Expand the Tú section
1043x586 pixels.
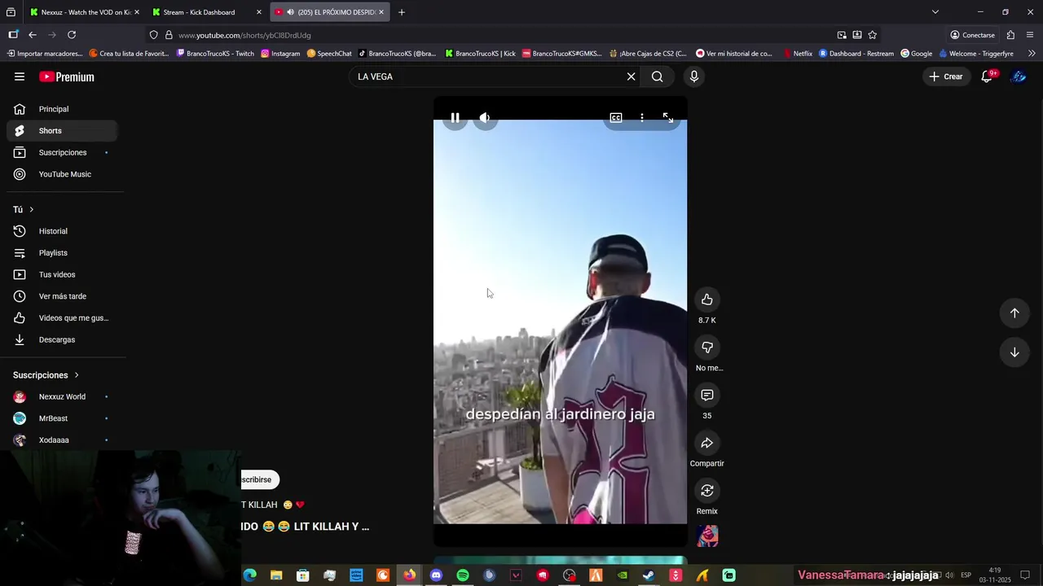pyautogui.click(x=24, y=210)
